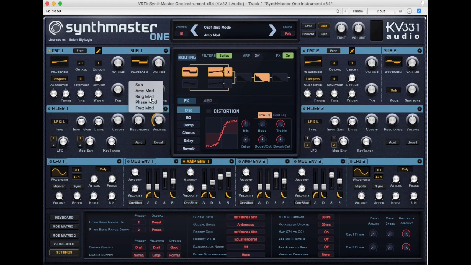
Task: Click the next preset right arrow
Action: [272, 31]
